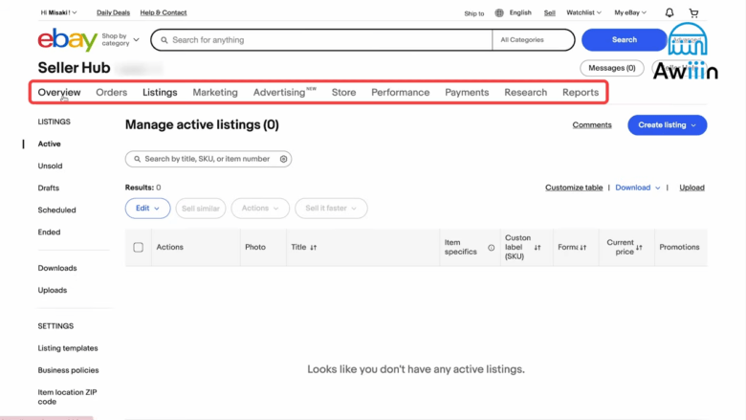Image resolution: width=746 pixels, height=420 pixels.
Task: Expand the Hi Misaki account dropdown
Action: (58, 12)
